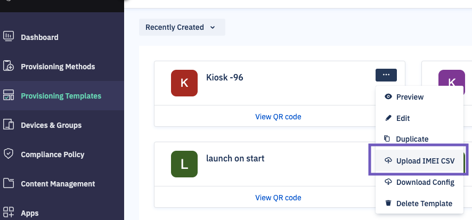
Task: Click the red K template avatar
Action: coord(184,83)
